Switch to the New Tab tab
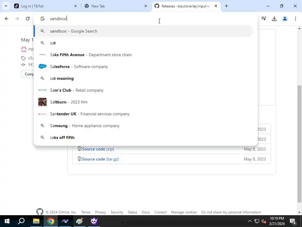 tap(116, 6)
